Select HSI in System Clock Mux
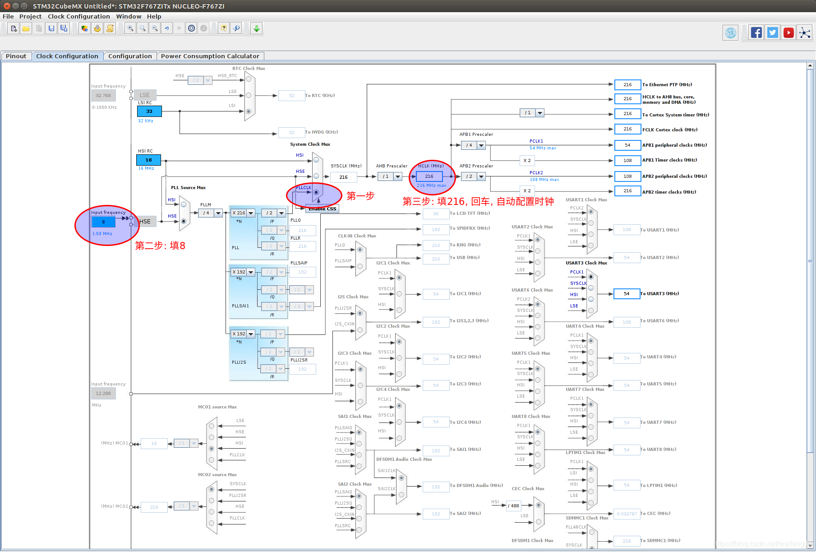The image size is (816, 552). tap(316, 160)
